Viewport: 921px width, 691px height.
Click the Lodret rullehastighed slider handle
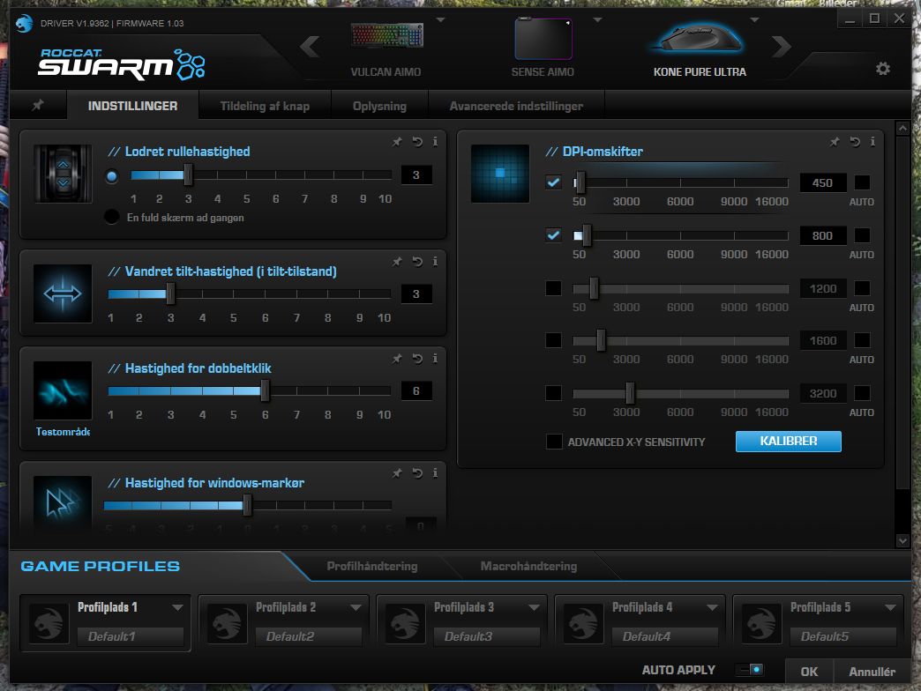coord(188,175)
